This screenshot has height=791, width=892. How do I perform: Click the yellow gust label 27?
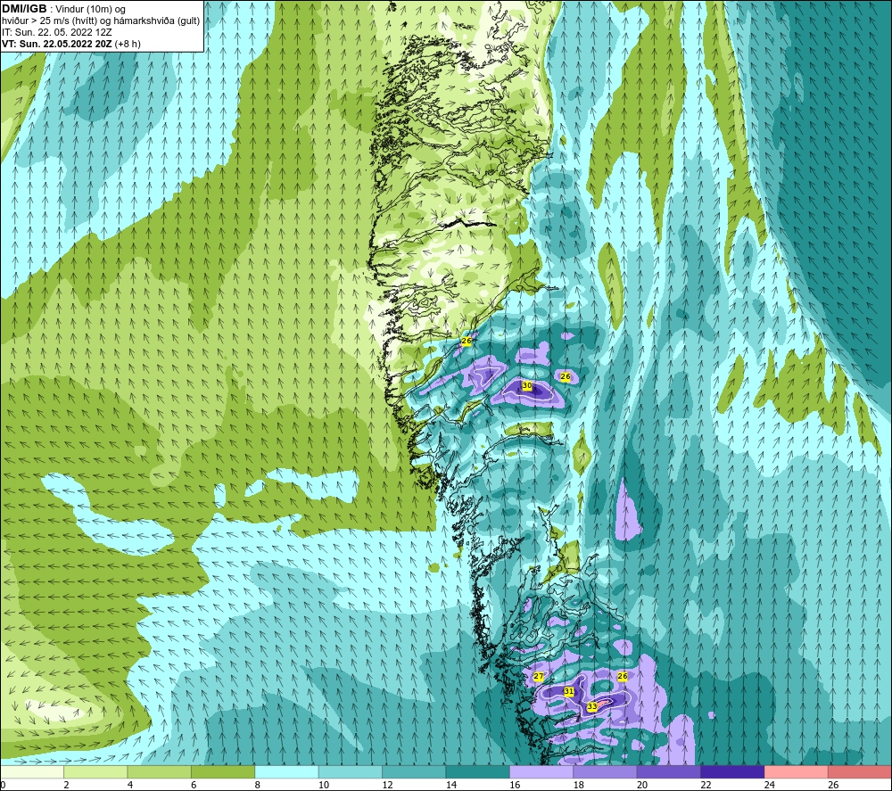(538, 676)
